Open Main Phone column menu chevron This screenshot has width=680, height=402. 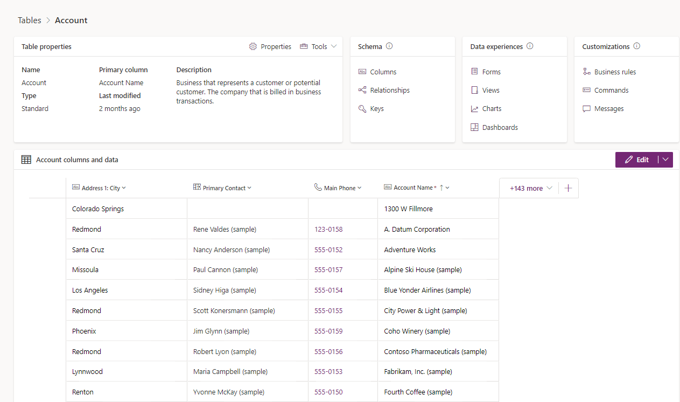coord(360,188)
